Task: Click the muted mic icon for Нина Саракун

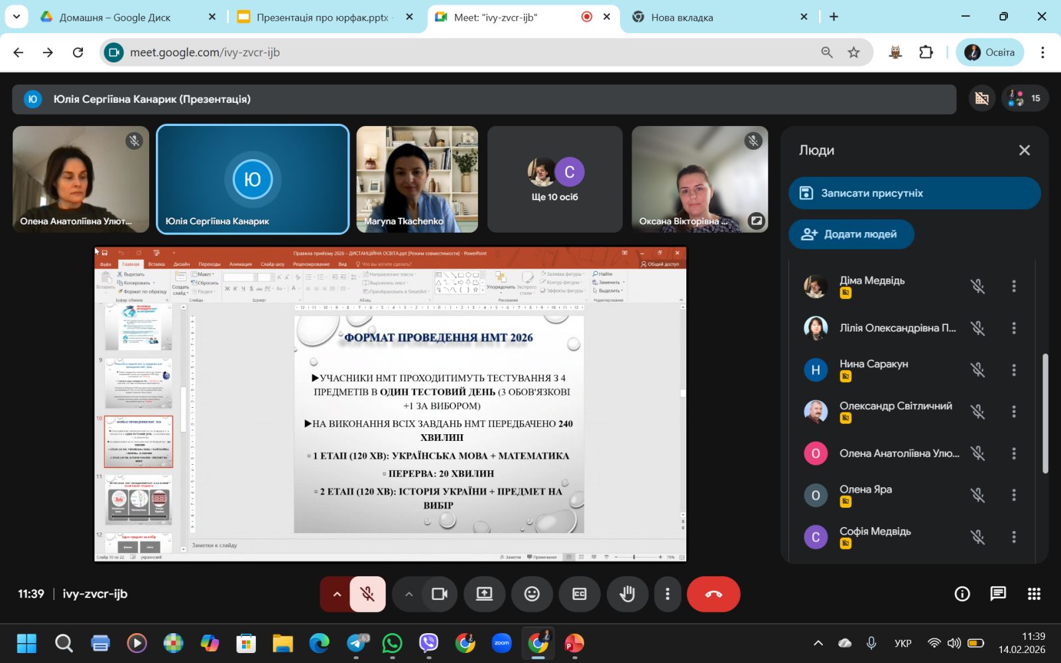Action: click(x=977, y=370)
